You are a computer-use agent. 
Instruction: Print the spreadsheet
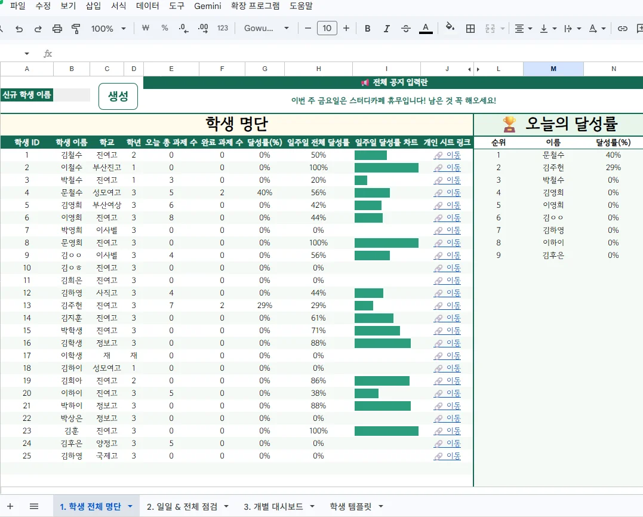[57, 28]
